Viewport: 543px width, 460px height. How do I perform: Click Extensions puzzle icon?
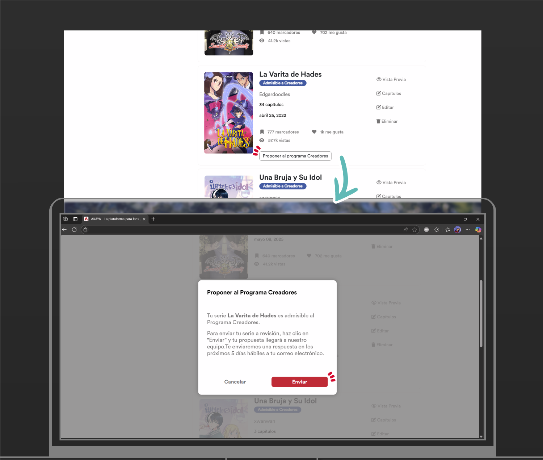coord(437,229)
